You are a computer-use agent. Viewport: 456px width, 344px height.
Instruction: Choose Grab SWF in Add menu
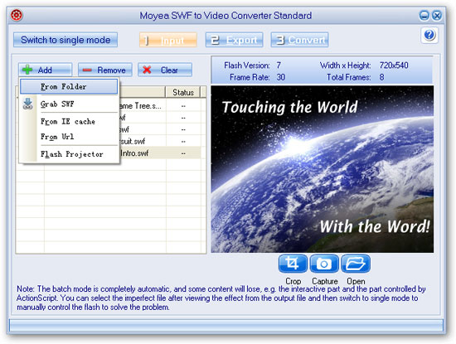pos(69,104)
